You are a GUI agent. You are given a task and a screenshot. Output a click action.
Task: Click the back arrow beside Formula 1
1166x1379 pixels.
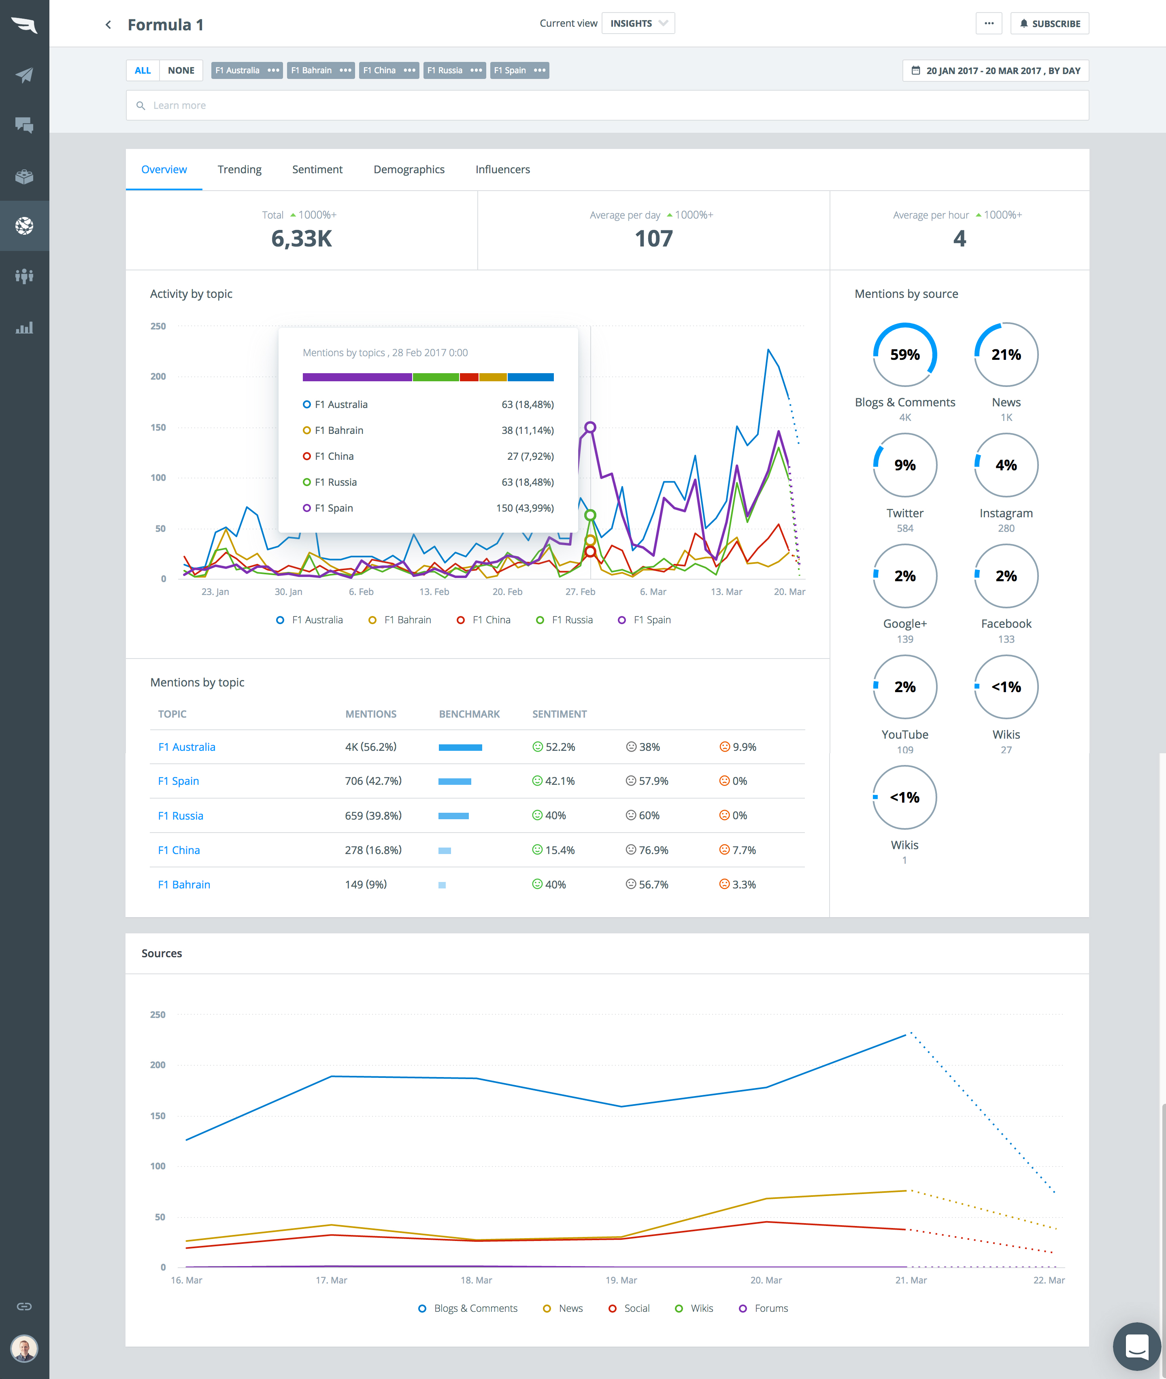pos(109,25)
